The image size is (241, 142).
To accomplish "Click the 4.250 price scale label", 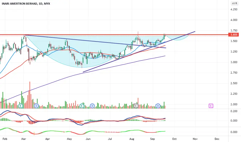I will coord(234,9).
